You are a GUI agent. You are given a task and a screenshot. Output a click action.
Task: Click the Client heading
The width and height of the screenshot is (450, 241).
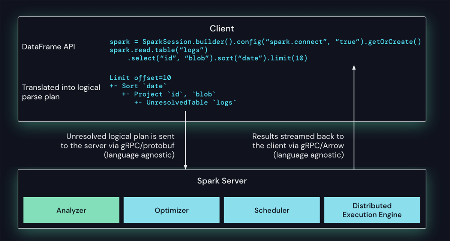pos(222,28)
